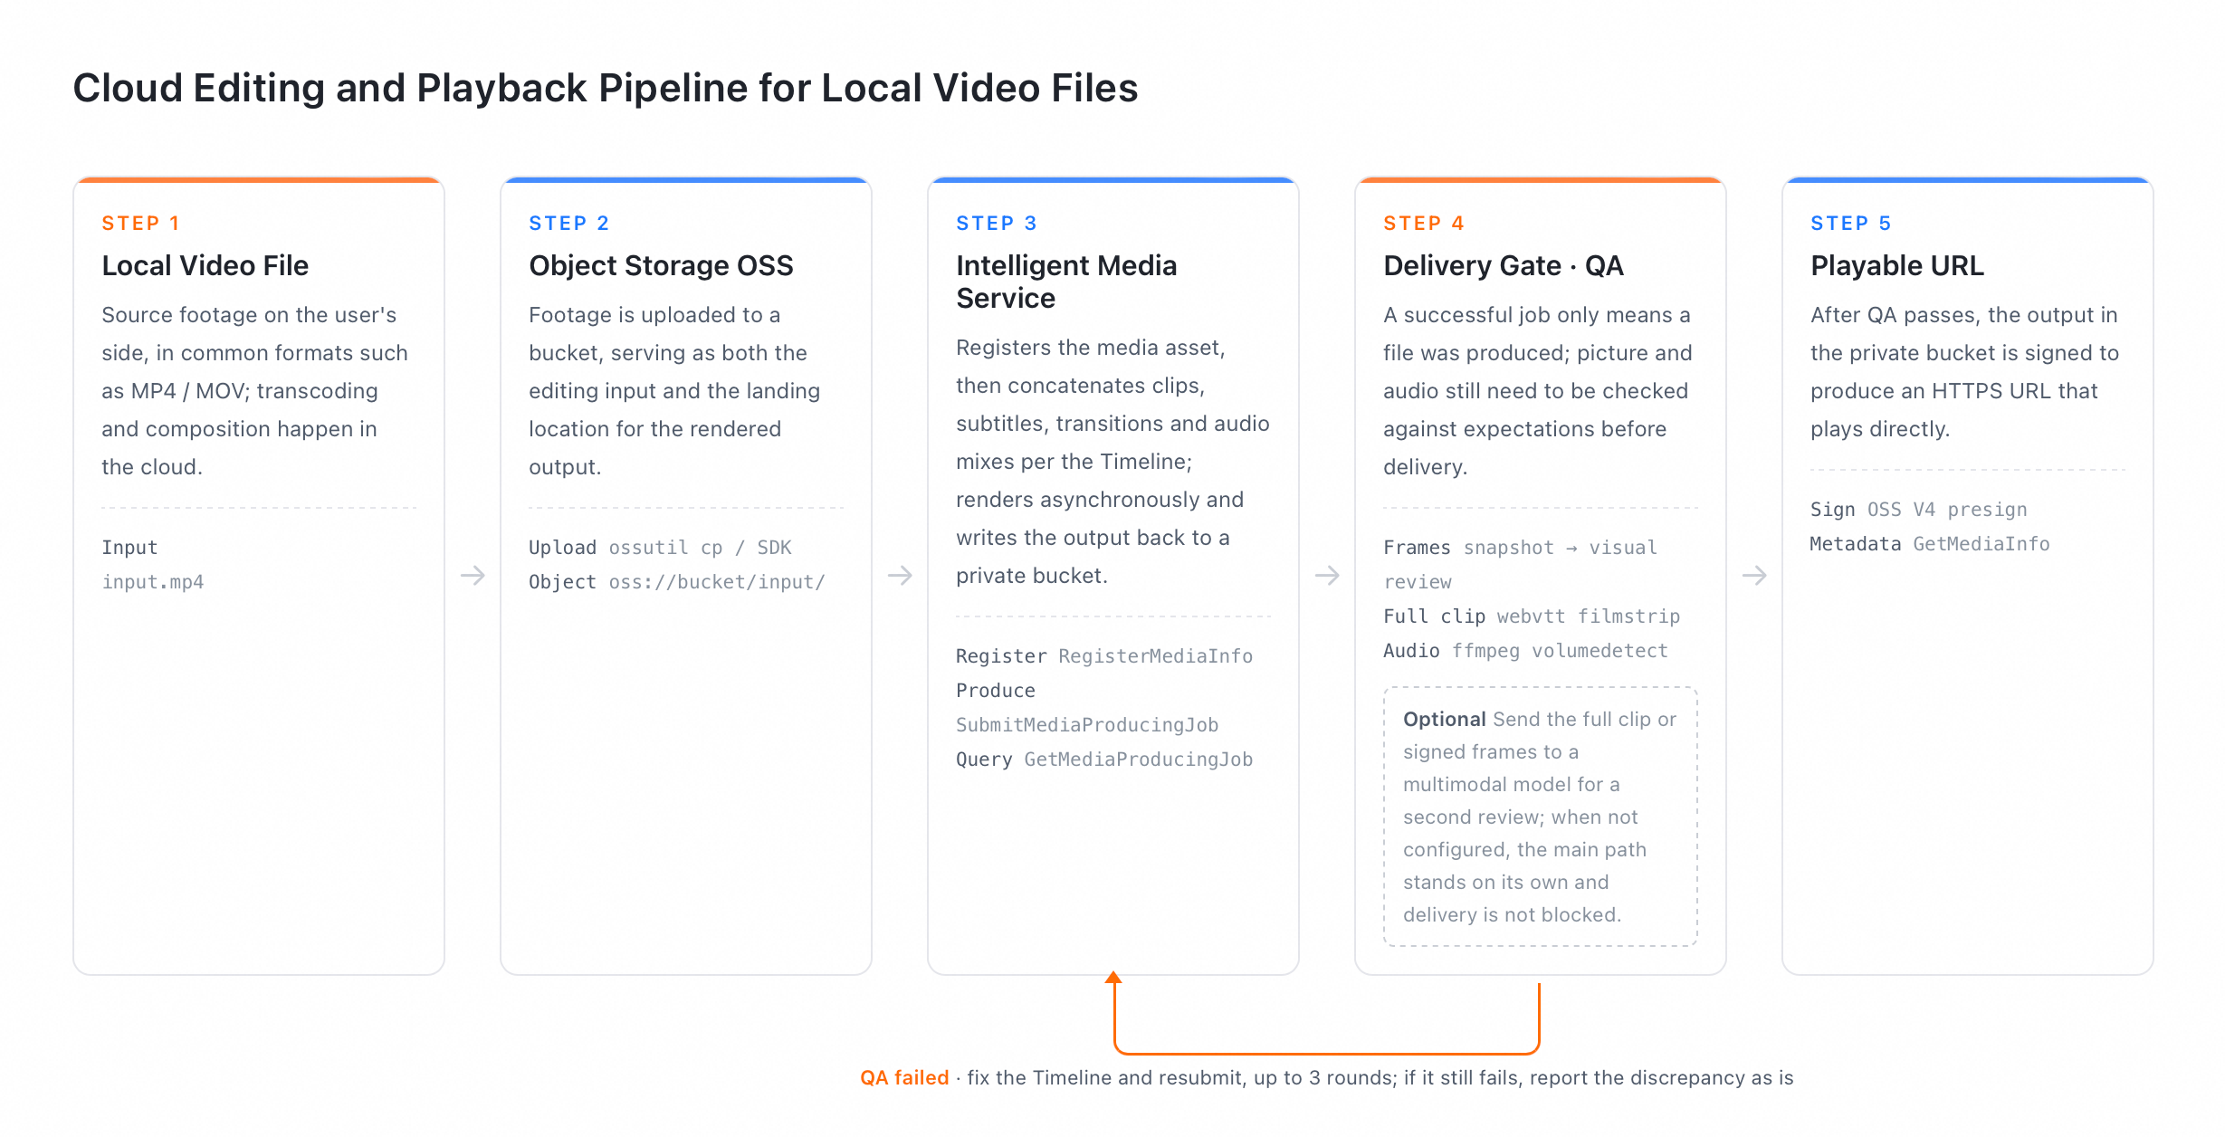Select the 'ffmpeg volumedetect' audio value

1560,651
